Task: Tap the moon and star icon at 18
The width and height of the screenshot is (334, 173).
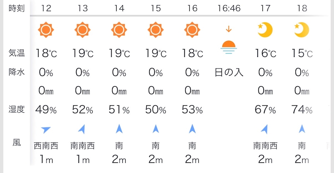Action: click(302, 30)
